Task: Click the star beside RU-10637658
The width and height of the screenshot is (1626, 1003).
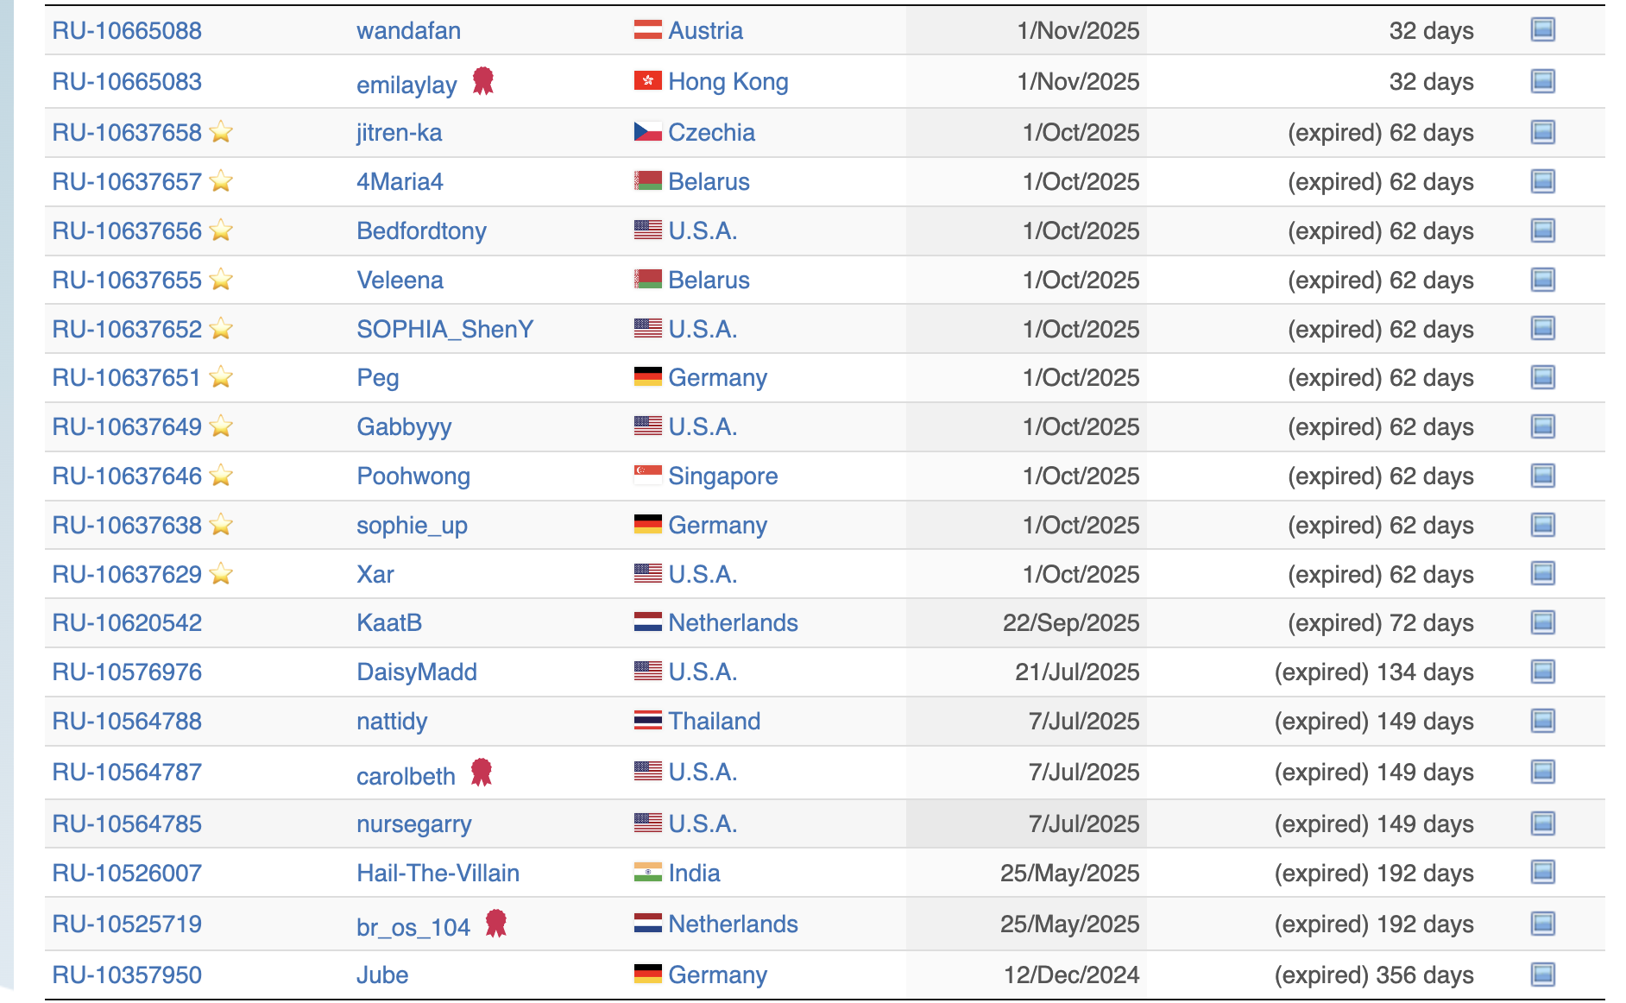Action: pyautogui.click(x=222, y=132)
